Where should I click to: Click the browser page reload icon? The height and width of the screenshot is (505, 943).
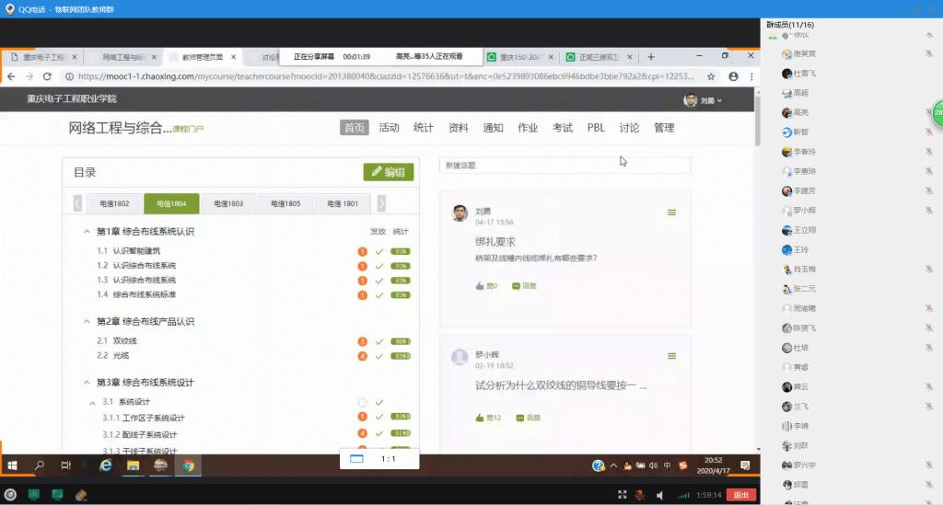pos(48,76)
